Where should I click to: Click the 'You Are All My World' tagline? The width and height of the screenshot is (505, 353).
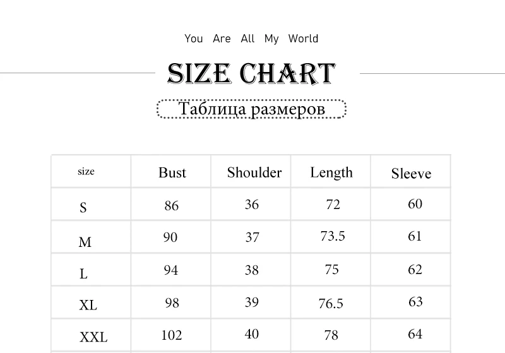click(251, 39)
